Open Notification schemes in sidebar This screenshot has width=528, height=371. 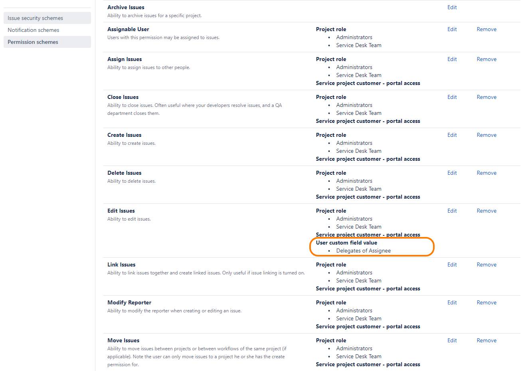(x=34, y=30)
